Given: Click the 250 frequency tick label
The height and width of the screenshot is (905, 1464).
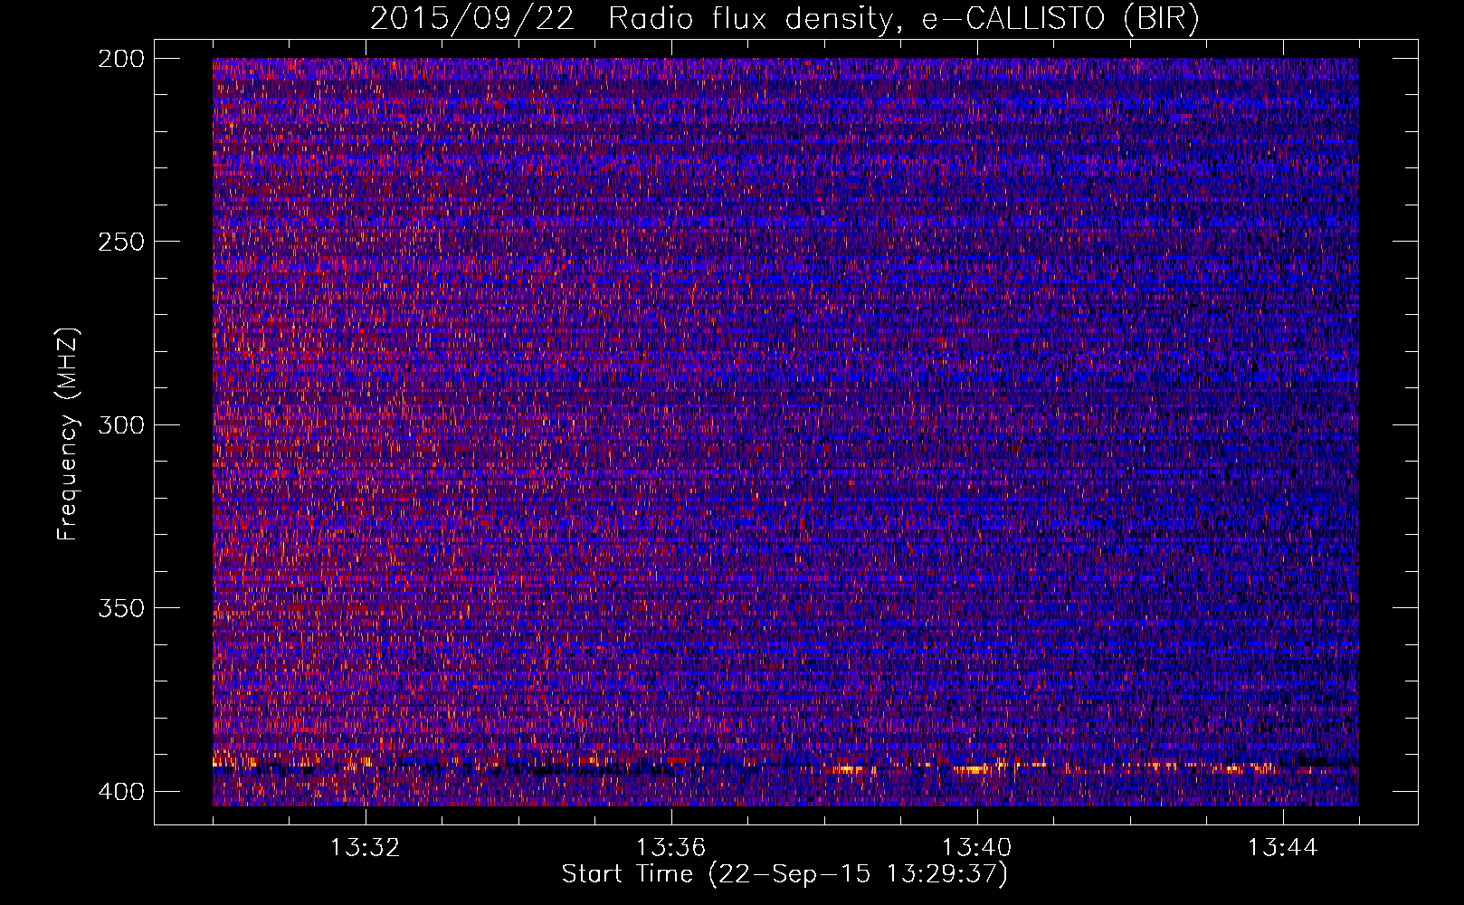Looking at the screenshot, I should coord(120,242).
